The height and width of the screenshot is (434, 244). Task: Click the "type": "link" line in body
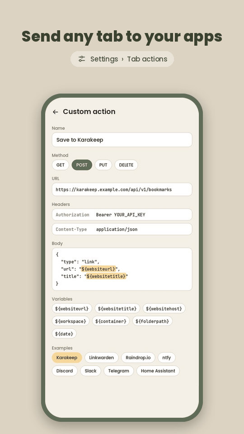80,262
